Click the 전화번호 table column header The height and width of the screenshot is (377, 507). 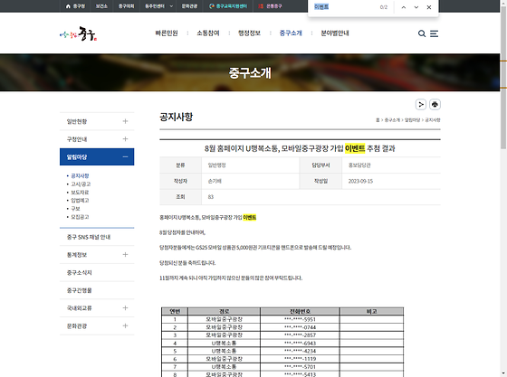[x=300, y=312]
